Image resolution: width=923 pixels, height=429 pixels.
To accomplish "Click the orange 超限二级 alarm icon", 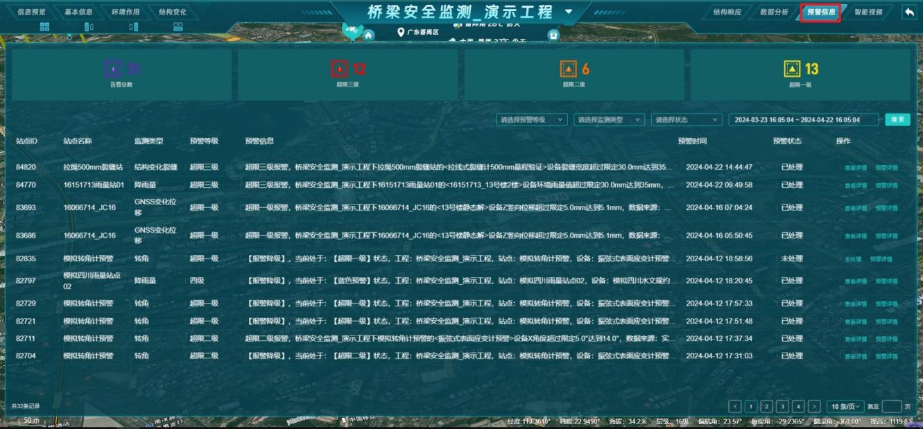I will [x=568, y=69].
